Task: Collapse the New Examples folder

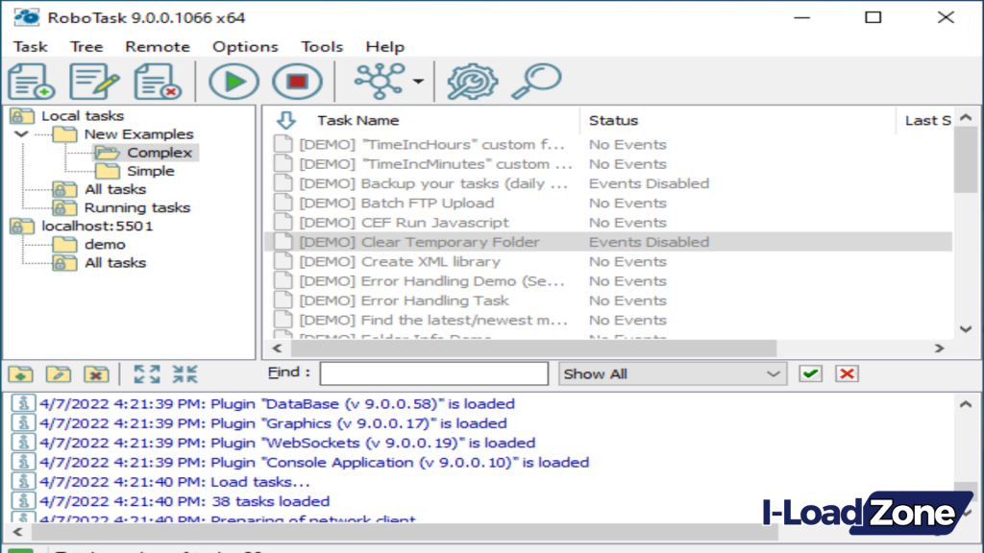Action: 21,133
